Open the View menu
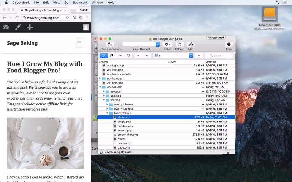 [x=56, y=3]
